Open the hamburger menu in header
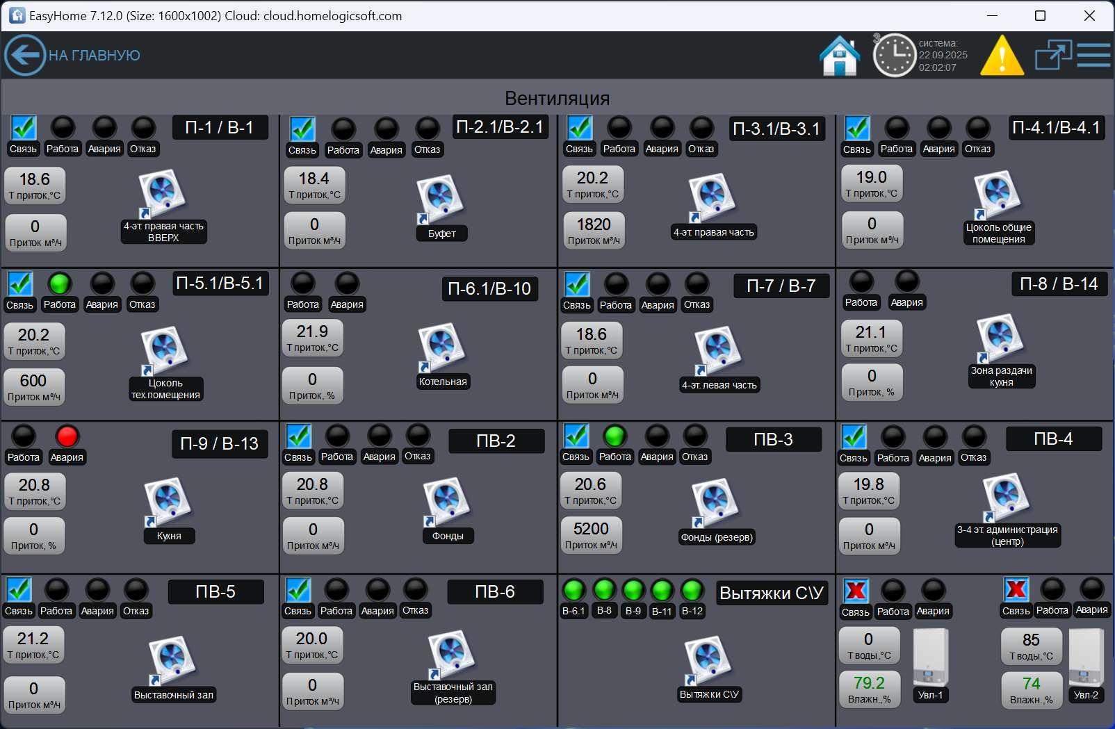The height and width of the screenshot is (729, 1115). click(x=1093, y=55)
